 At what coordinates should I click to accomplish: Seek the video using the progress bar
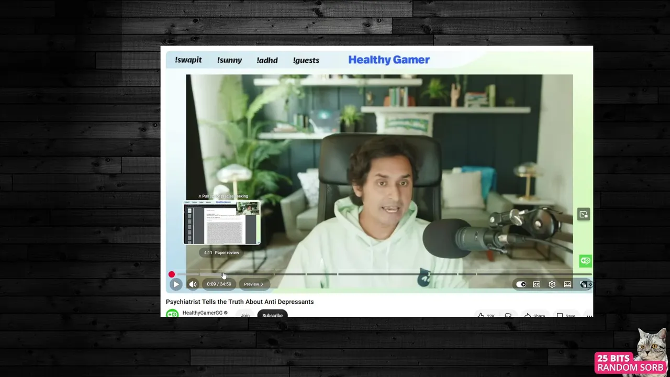coord(382,274)
